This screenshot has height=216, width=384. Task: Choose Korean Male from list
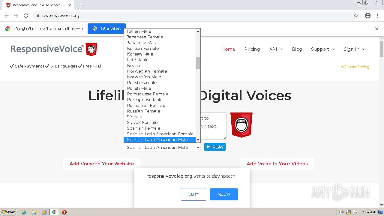(x=160, y=54)
